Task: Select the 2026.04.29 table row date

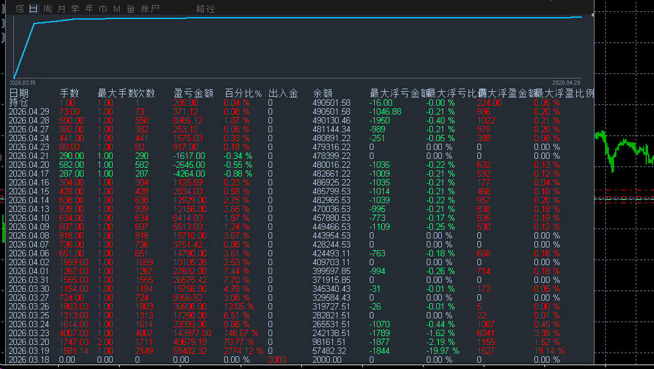Action: (28, 112)
